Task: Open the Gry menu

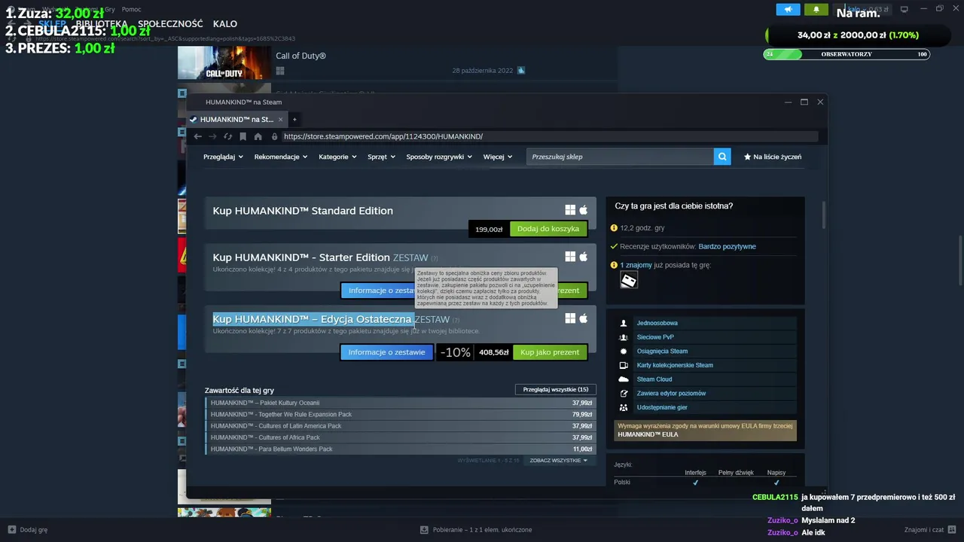Action: (x=110, y=9)
